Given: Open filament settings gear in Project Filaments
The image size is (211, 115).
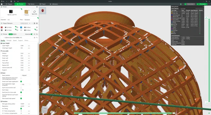Looking at the screenshot, I should (x=37, y=23).
